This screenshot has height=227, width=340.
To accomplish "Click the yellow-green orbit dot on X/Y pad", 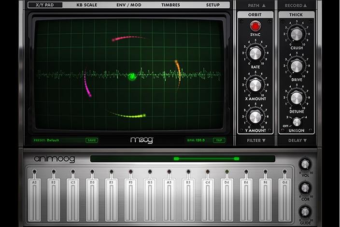I will click(x=144, y=115).
